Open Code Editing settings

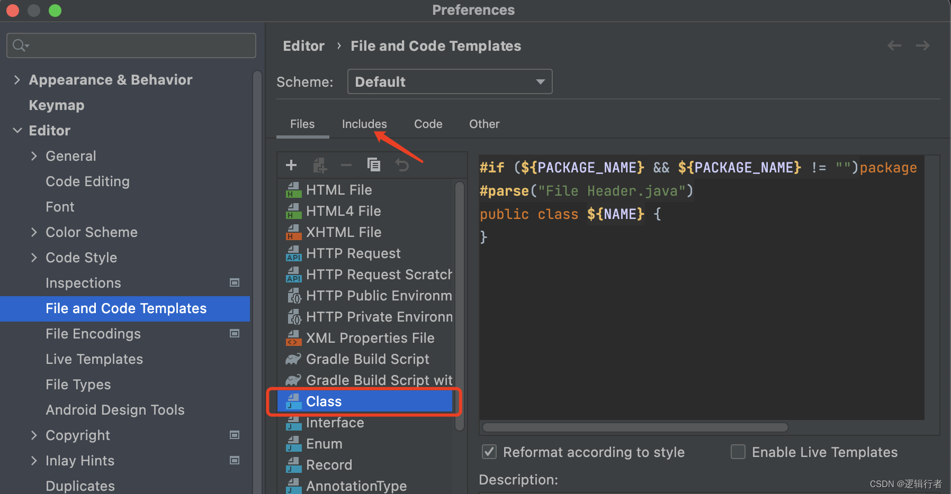pos(87,181)
